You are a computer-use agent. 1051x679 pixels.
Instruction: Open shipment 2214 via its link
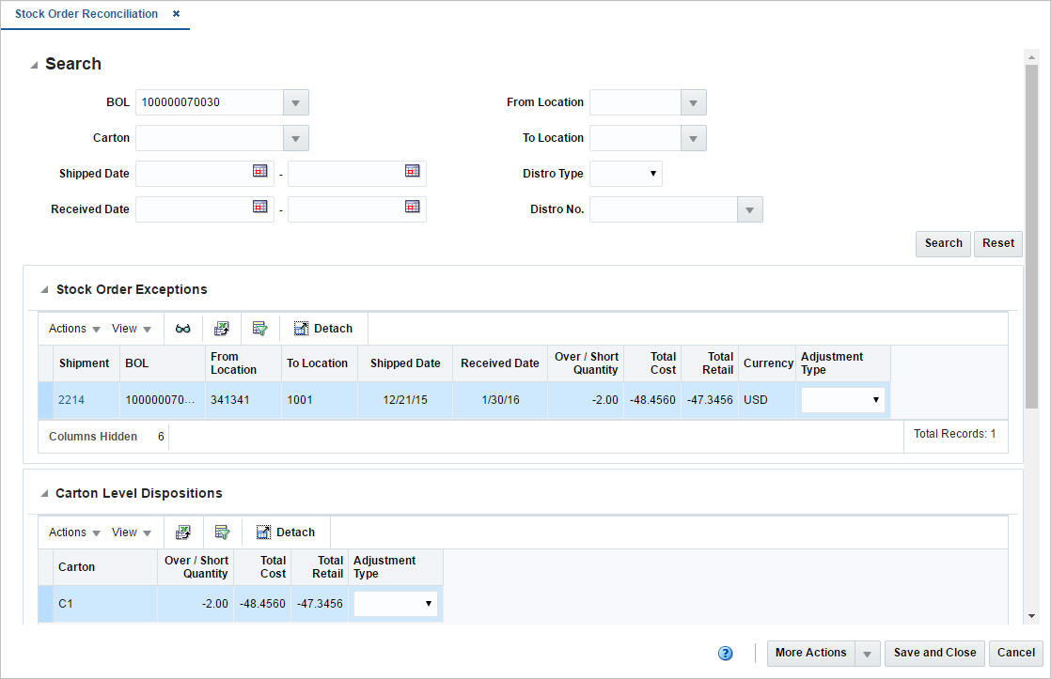70,399
